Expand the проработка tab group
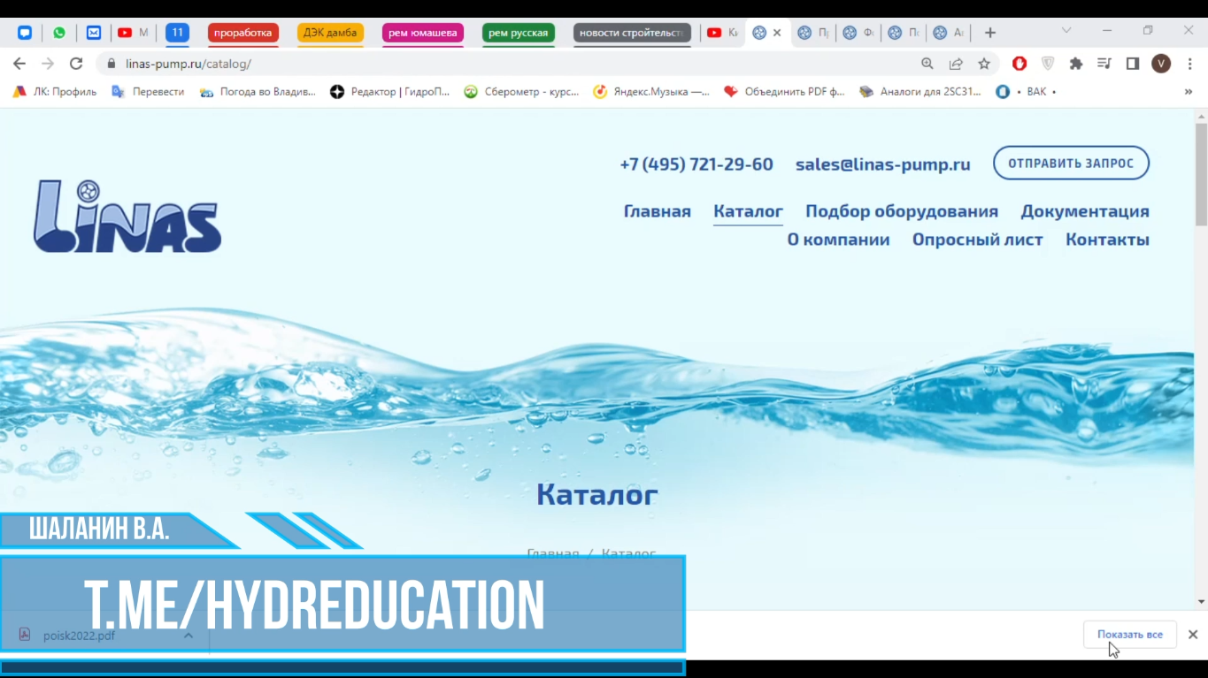The image size is (1208, 678). [243, 33]
